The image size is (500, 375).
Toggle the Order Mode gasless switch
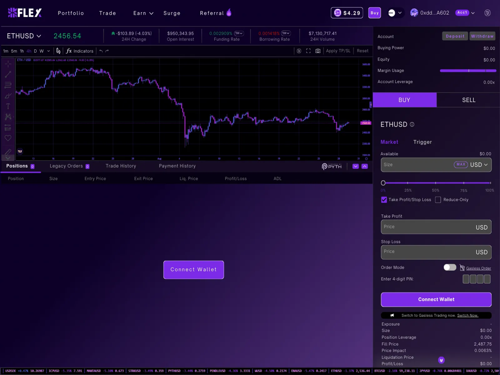450,268
